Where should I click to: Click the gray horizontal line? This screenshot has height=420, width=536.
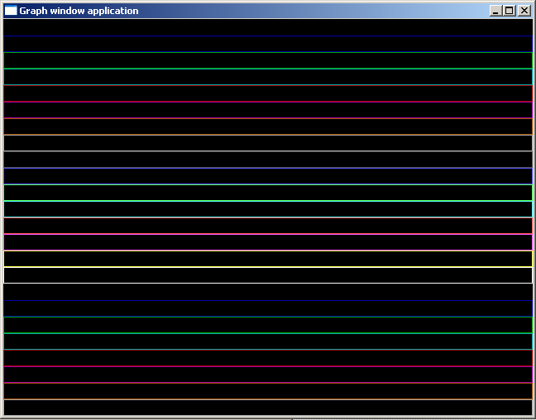pyautogui.click(x=268, y=168)
